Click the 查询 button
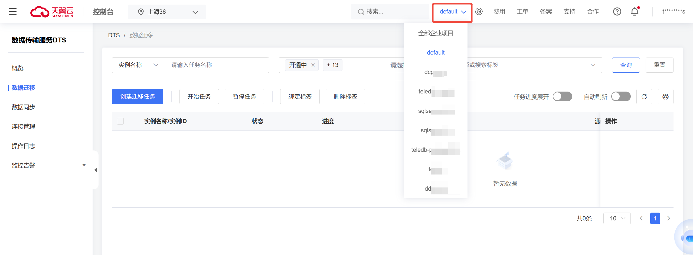Image resolution: width=693 pixels, height=255 pixels. tap(626, 65)
